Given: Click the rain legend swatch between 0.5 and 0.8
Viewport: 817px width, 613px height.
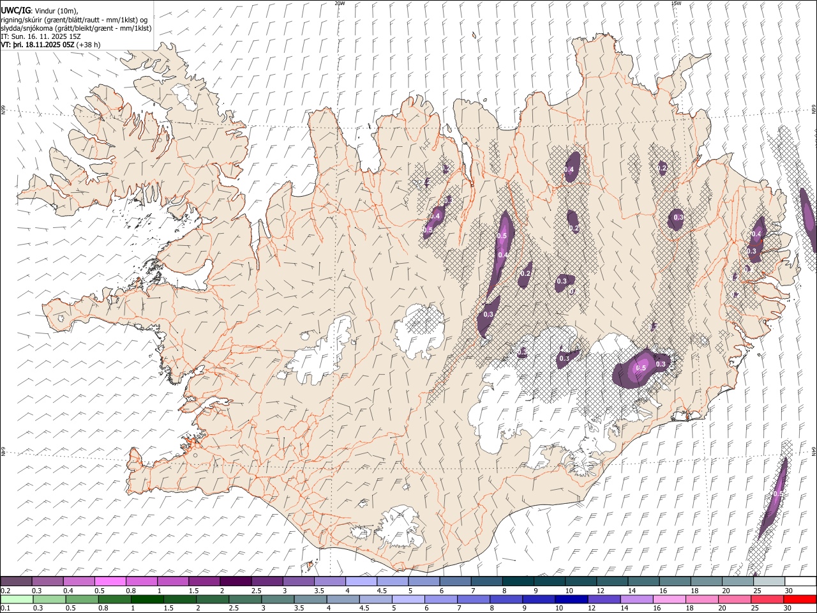Looking at the screenshot, I should (x=82, y=599).
